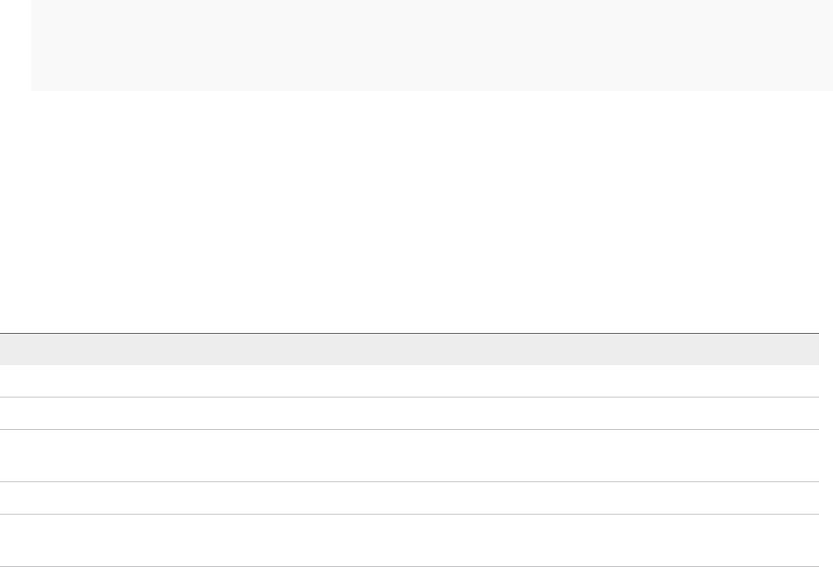Click the dark top border of the table
833x567 pixels.
(409, 333)
